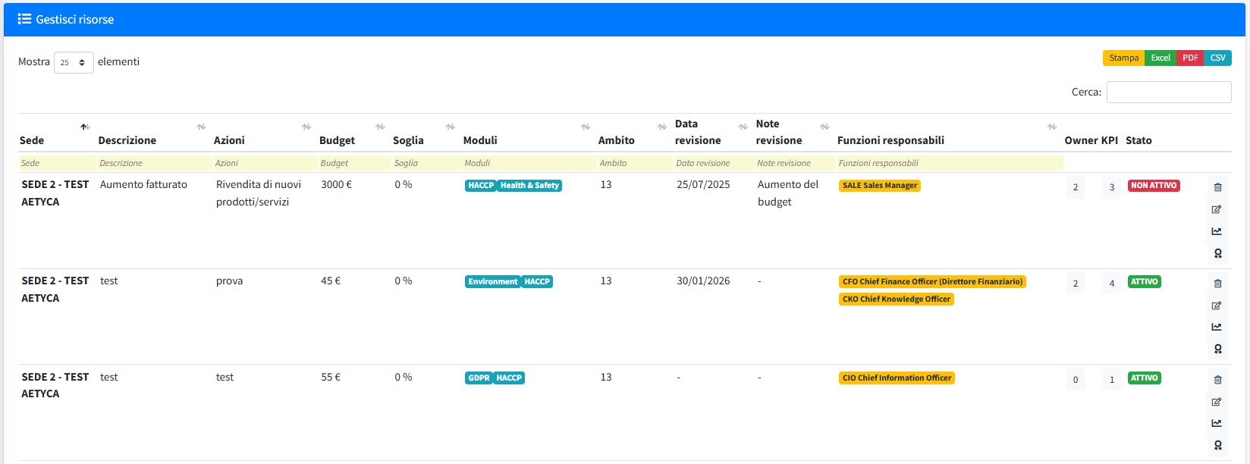Edit the 45 € budget resource row
This screenshot has height=464, width=1250.
pos(1217,306)
